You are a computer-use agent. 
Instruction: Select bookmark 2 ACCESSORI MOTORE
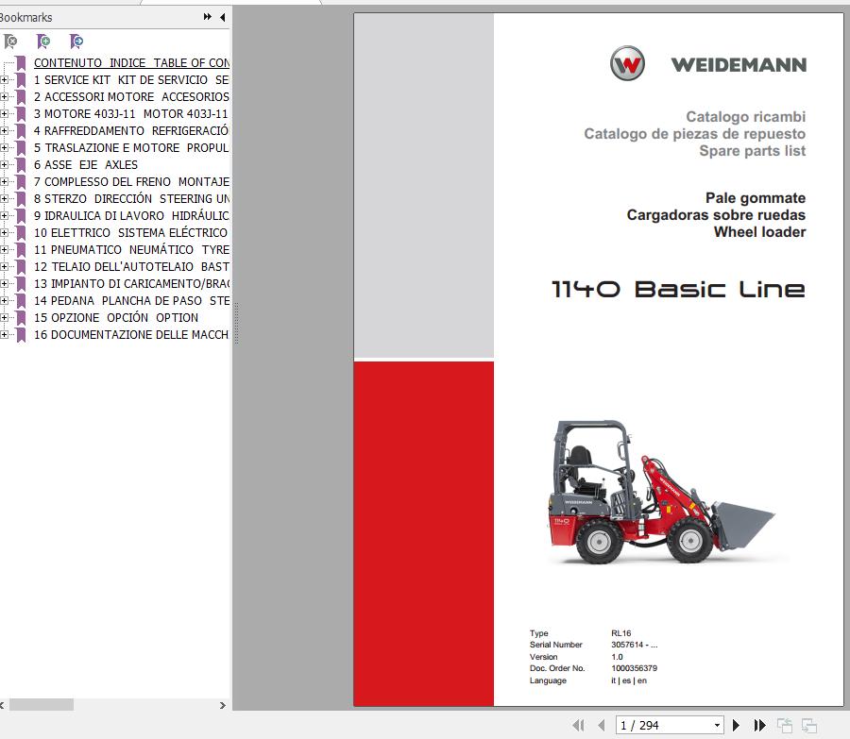131,96
